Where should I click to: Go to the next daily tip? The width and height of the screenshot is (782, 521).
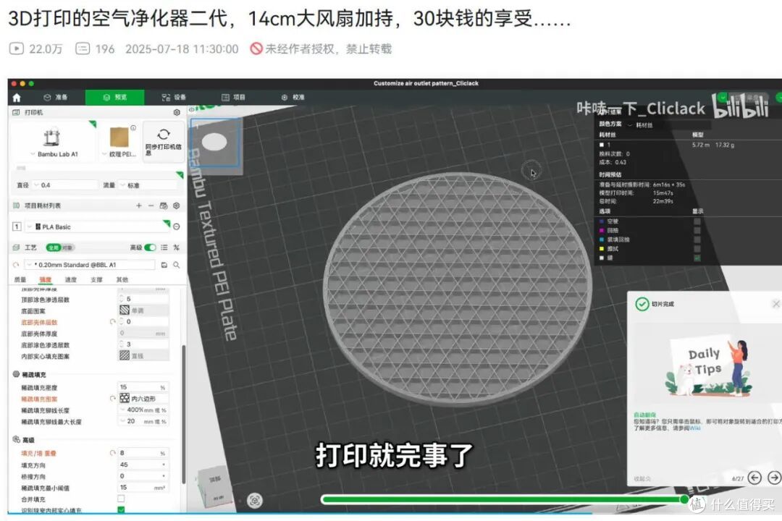coord(774,478)
